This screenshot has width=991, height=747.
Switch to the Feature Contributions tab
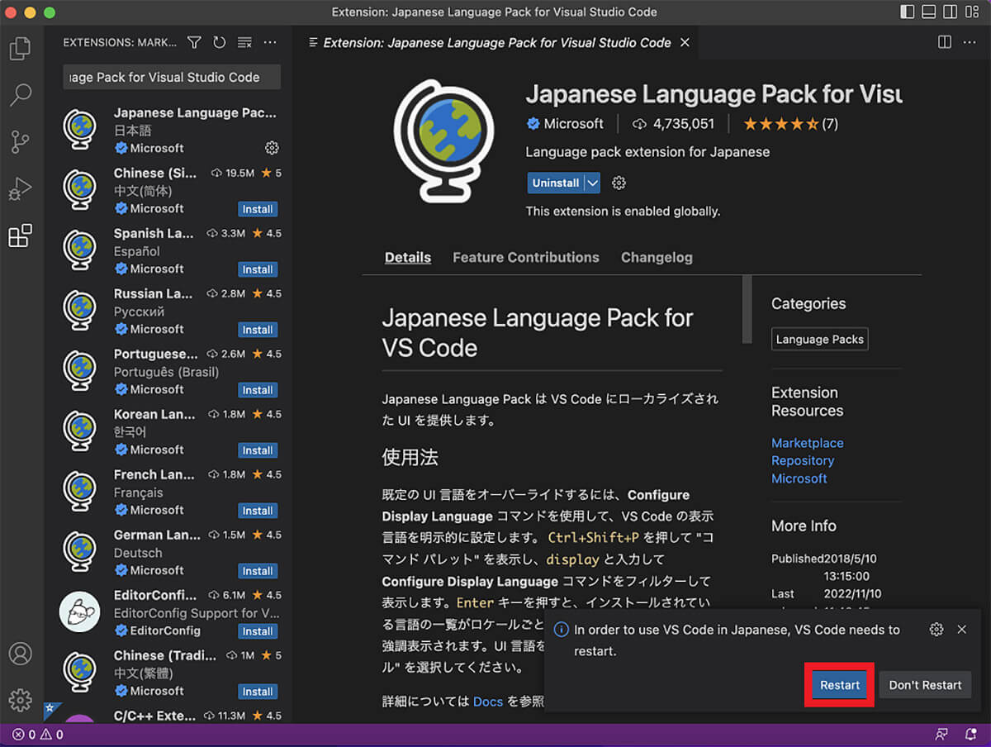[526, 257]
